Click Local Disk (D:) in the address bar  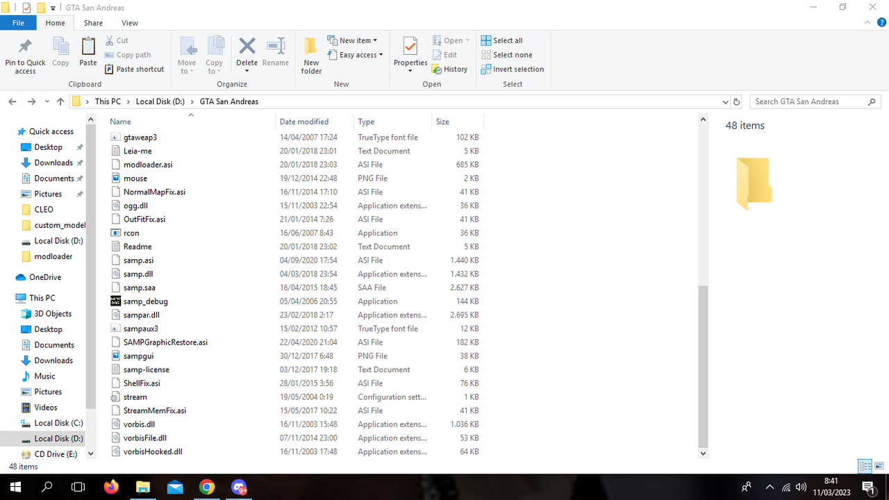(160, 101)
